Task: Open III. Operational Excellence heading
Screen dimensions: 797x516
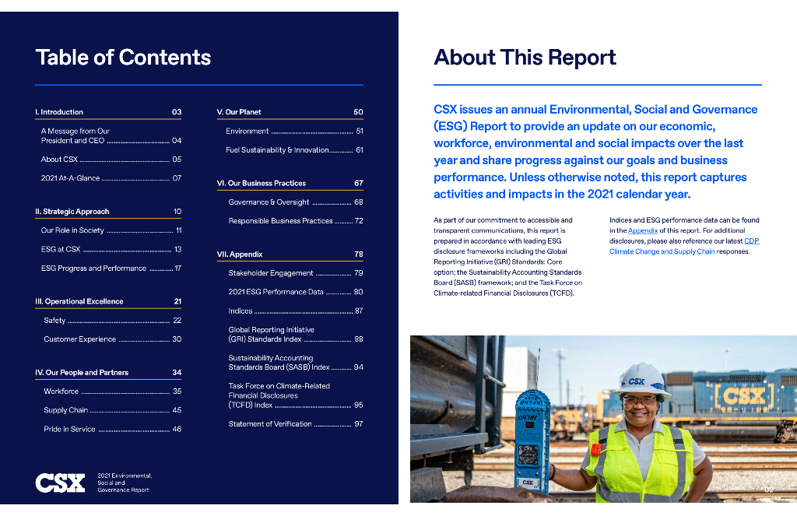Action: pyautogui.click(x=108, y=301)
